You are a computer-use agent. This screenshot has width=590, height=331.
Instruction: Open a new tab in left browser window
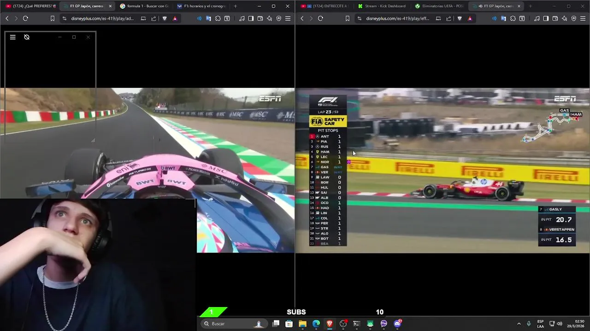pos(235,6)
